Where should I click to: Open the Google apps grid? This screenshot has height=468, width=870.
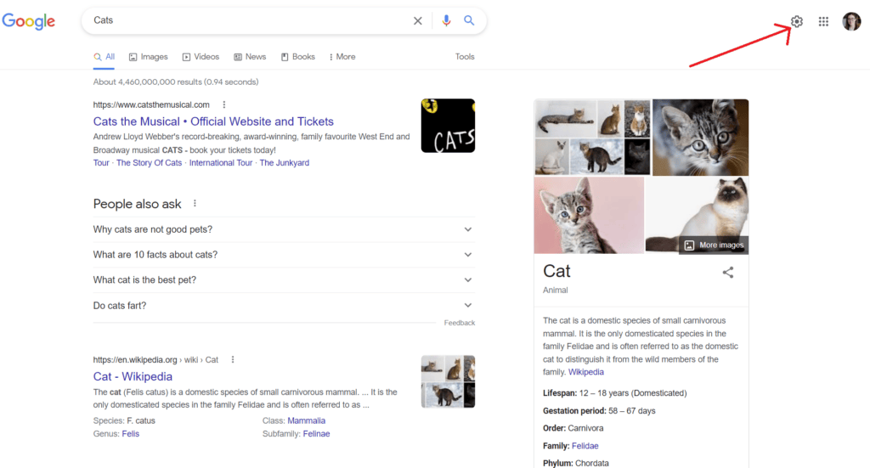point(823,21)
